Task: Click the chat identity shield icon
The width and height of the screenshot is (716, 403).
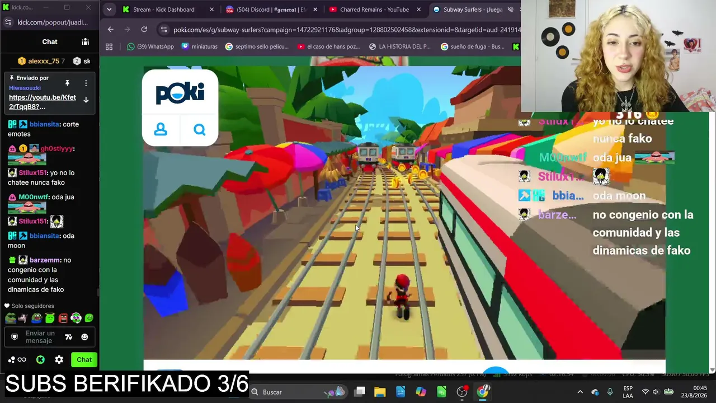Action: (x=15, y=337)
